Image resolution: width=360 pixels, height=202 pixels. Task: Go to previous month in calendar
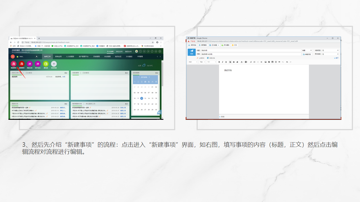pyautogui.click(x=139, y=77)
